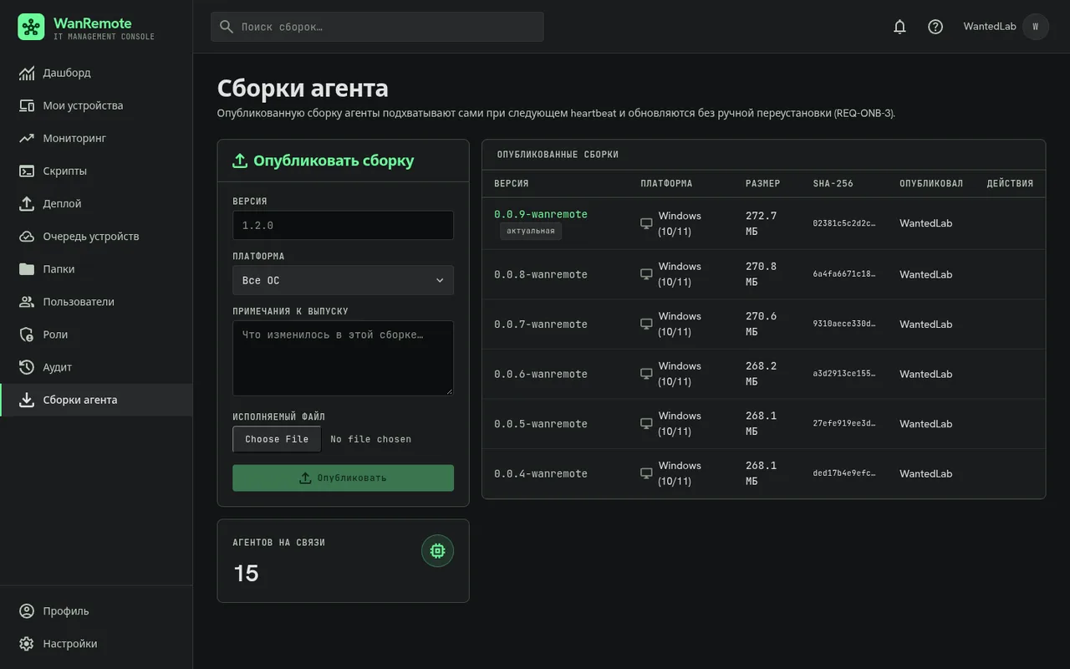Image resolution: width=1070 pixels, height=669 pixels.
Task: Click the agents online chip icon
Action: pyautogui.click(x=437, y=551)
